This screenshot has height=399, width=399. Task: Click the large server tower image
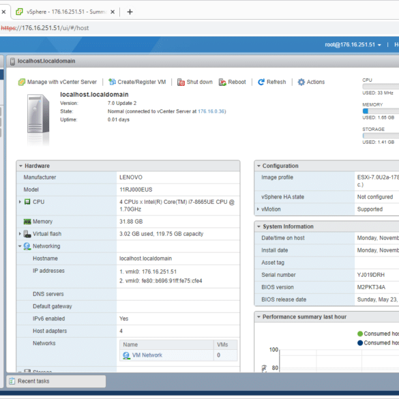[x=38, y=114]
